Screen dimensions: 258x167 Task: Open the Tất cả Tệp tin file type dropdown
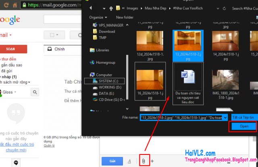[x=245, y=117]
